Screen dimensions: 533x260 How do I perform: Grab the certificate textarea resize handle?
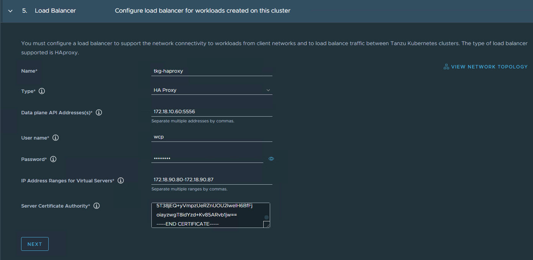pos(267,224)
